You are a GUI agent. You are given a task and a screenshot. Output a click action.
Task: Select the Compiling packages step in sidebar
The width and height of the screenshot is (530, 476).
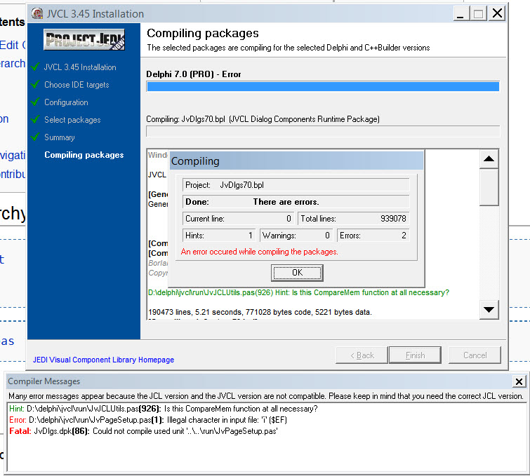coord(84,155)
